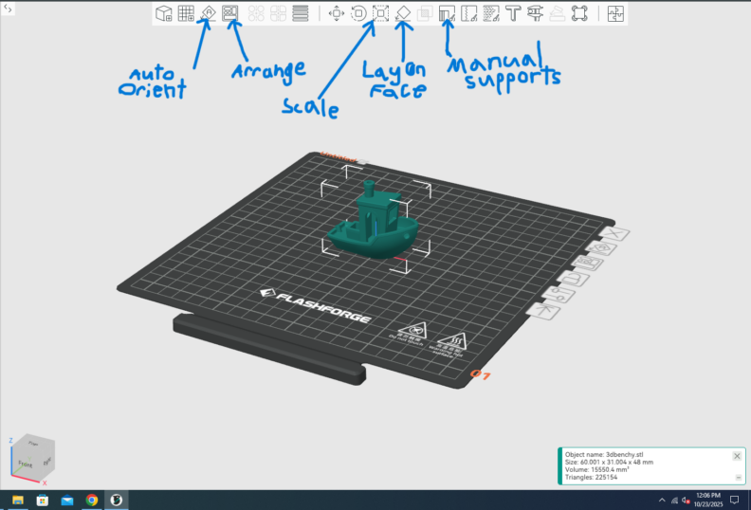Viewport: 751px width, 510px height.
Task: Click the Untitled plate name label
Action: point(339,157)
